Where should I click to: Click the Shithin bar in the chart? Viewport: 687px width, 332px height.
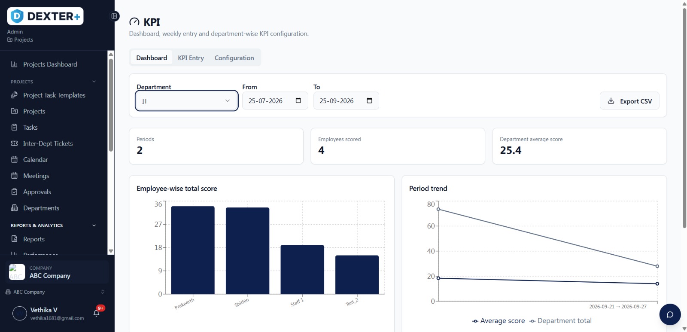click(x=248, y=251)
